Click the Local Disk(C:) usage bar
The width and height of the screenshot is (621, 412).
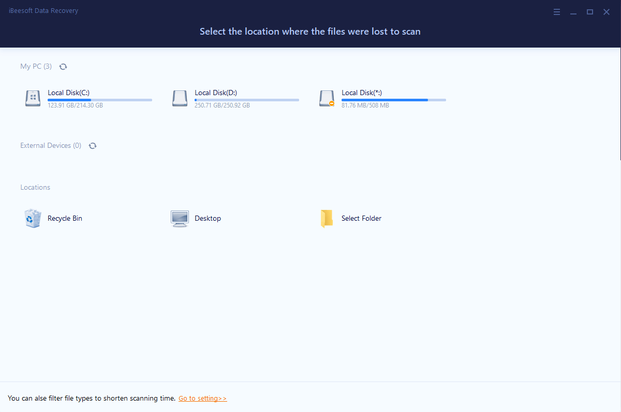tap(100, 100)
